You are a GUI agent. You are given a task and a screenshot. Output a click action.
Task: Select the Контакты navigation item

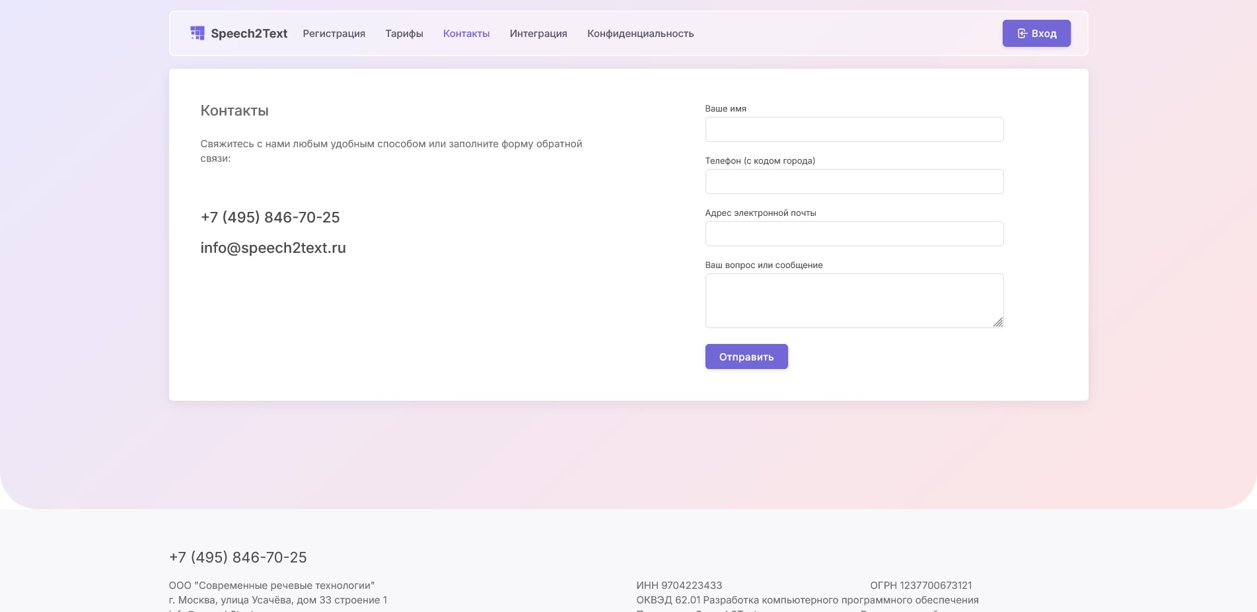click(466, 34)
